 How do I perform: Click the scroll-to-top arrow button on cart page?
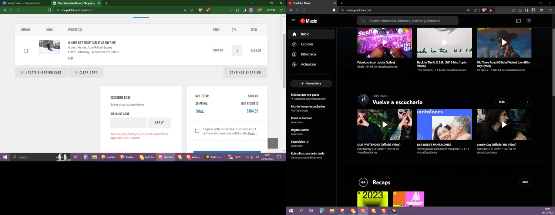coord(273,143)
